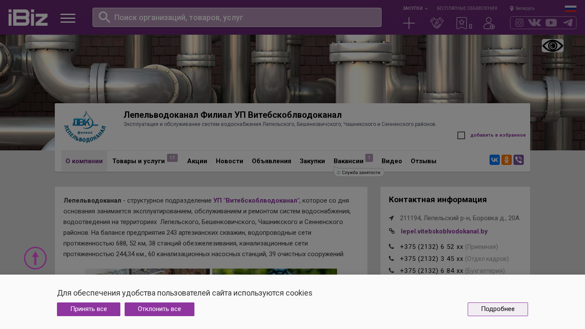
Task: Open the user account sign-in icon
Action: coord(489,23)
